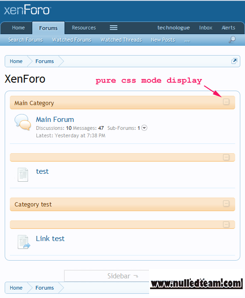Open the Inbox menu
This screenshot has width=245, height=298.
206,28
